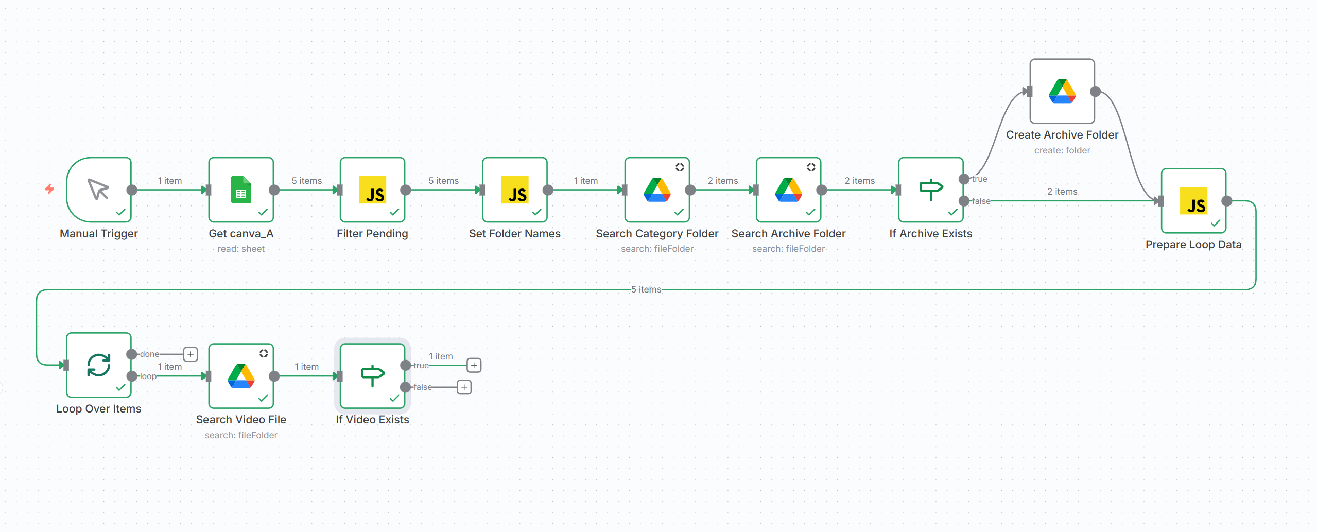Open the Search Archive Folder node
The image size is (1317, 532).
788,190
